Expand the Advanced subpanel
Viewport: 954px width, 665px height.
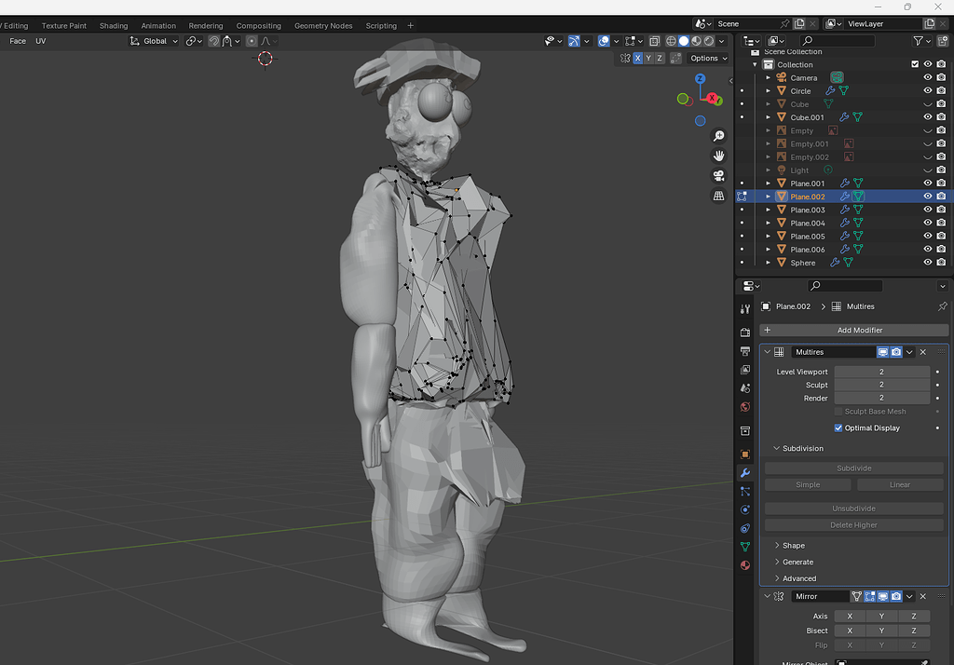(777, 578)
